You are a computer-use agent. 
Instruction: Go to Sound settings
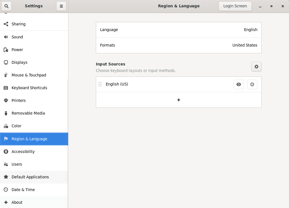(x=17, y=37)
